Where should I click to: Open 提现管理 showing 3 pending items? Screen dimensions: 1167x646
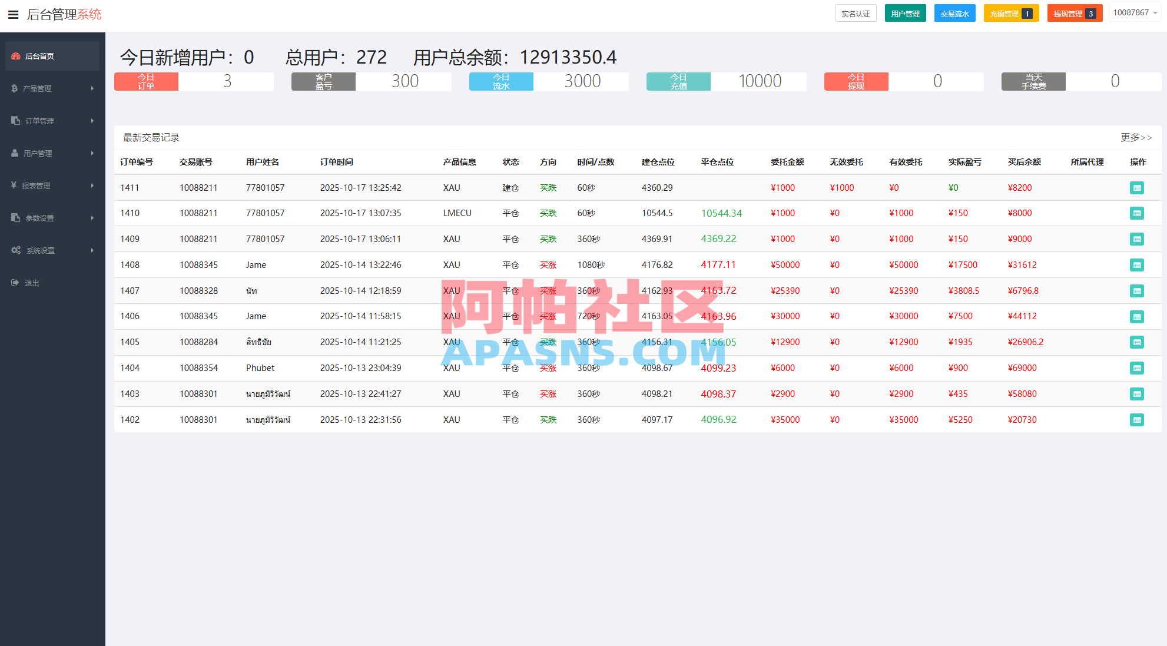point(1074,12)
